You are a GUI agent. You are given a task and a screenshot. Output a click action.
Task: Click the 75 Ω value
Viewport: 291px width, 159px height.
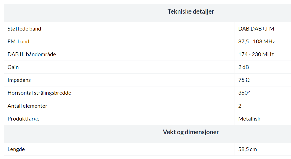coord(244,80)
